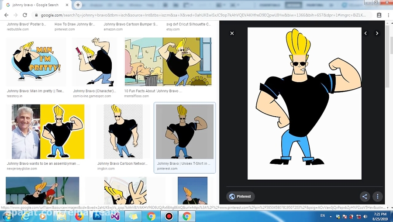This screenshot has width=393, height=222.
Task: Open the media player taskbar icon
Action: (x=43, y=216)
